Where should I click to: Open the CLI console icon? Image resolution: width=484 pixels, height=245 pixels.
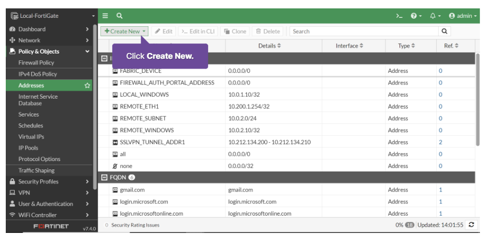tap(400, 16)
